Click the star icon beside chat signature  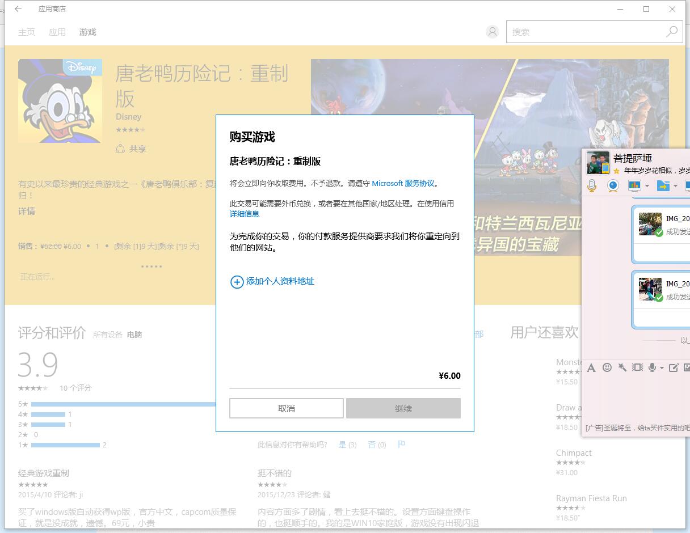click(x=617, y=171)
